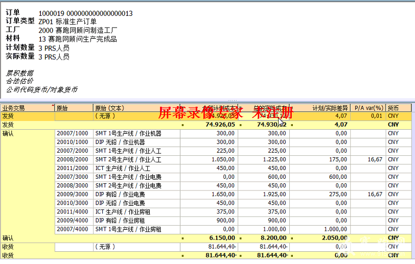Click origin 20011/2000
The width and height of the screenshot is (415, 264).
pos(72,168)
